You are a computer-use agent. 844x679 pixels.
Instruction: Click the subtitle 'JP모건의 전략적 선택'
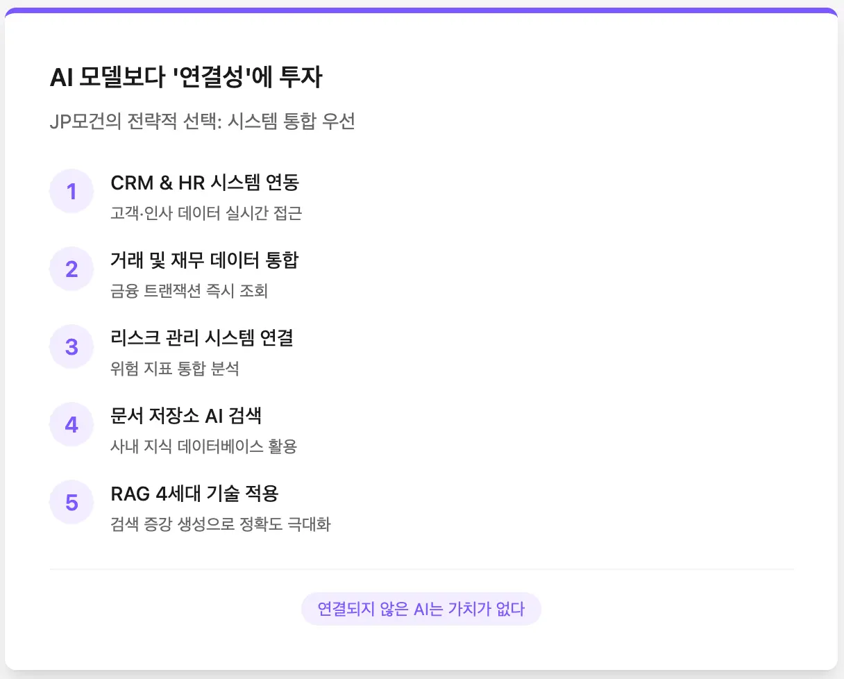click(x=202, y=120)
